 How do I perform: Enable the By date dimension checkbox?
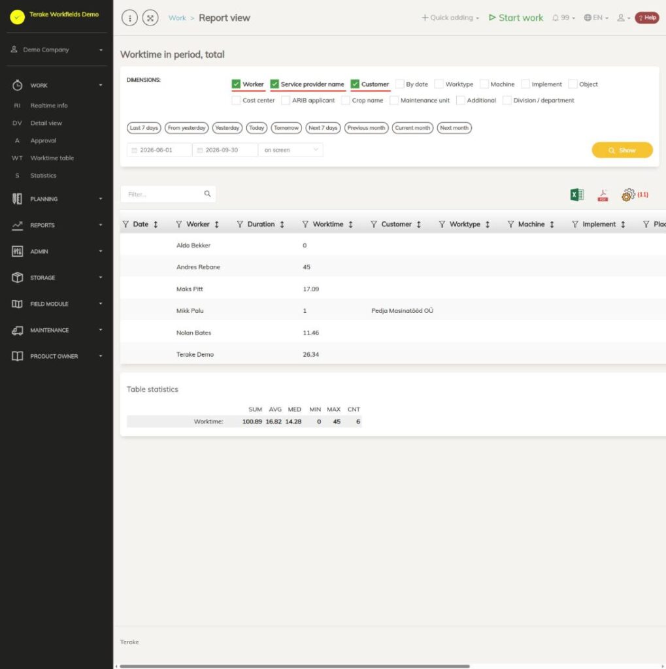pos(399,84)
